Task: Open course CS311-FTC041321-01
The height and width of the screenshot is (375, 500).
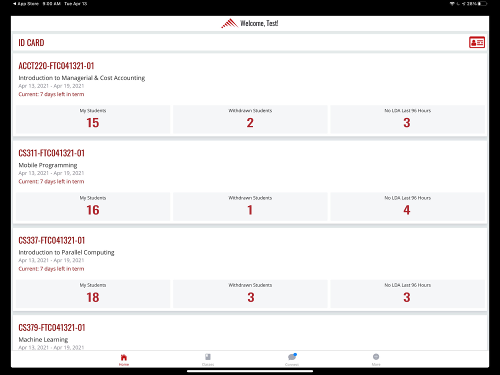Action: 51,153
